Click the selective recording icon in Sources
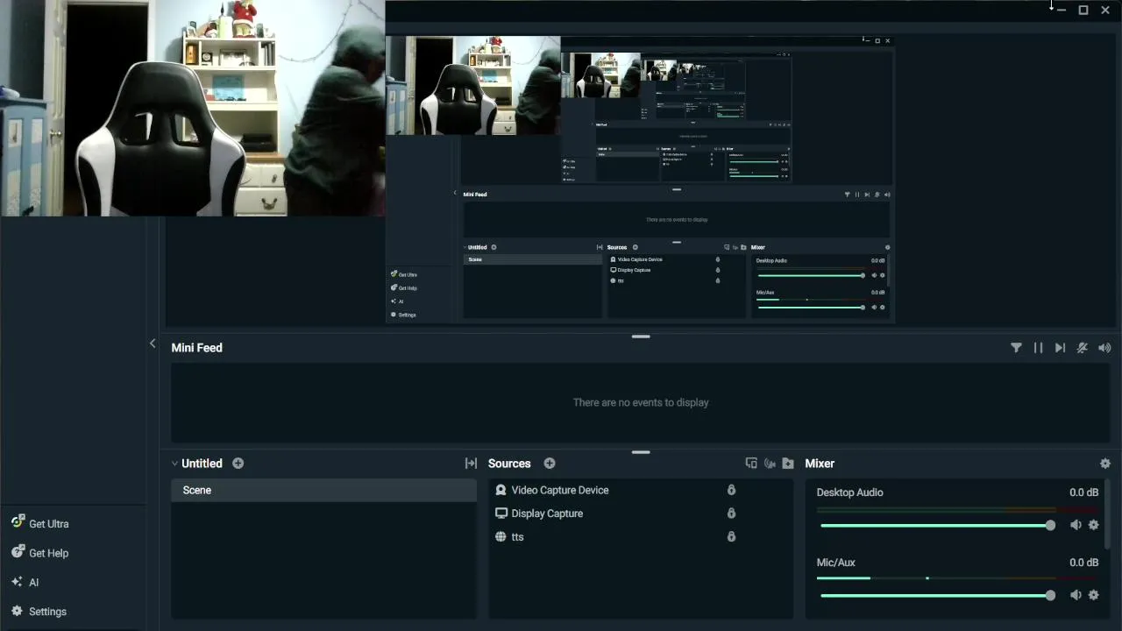 [751, 464]
